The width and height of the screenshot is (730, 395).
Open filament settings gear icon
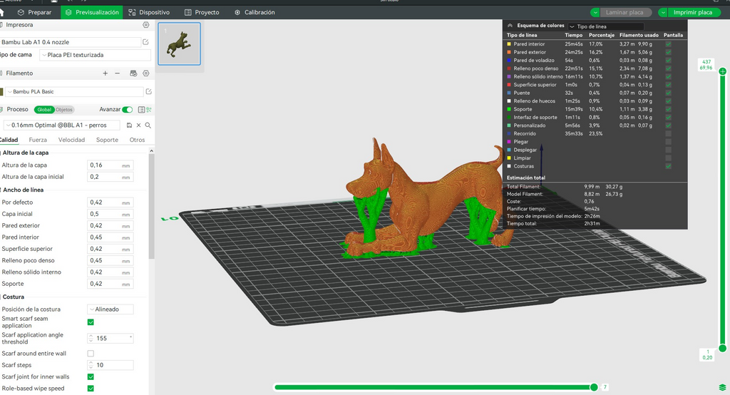click(145, 73)
